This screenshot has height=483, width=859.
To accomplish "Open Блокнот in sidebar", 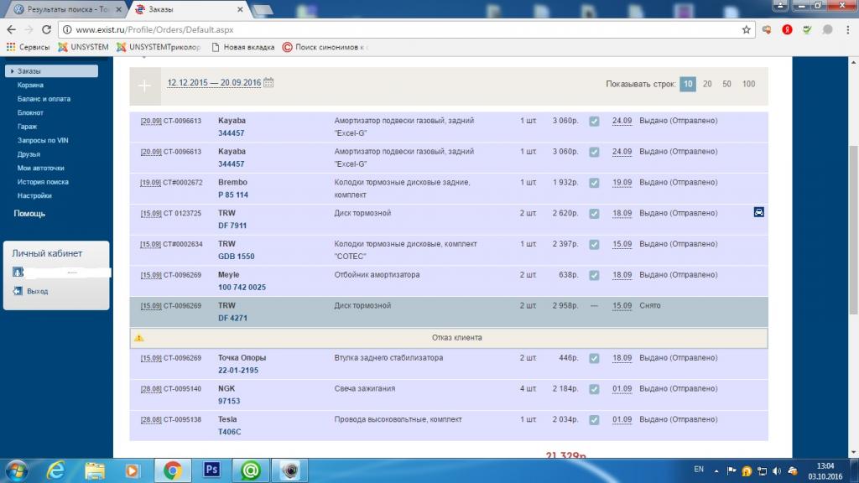I will pos(30,112).
